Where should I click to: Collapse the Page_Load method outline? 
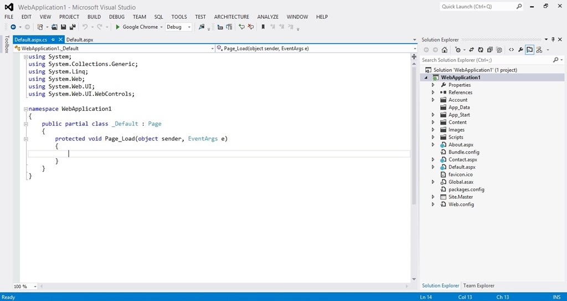point(25,139)
